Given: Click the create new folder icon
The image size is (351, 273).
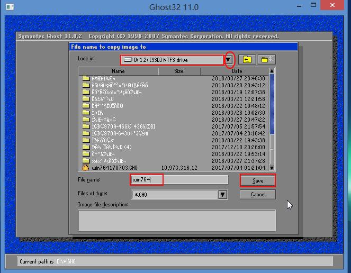Looking at the screenshot, I should pyautogui.click(x=266, y=60).
